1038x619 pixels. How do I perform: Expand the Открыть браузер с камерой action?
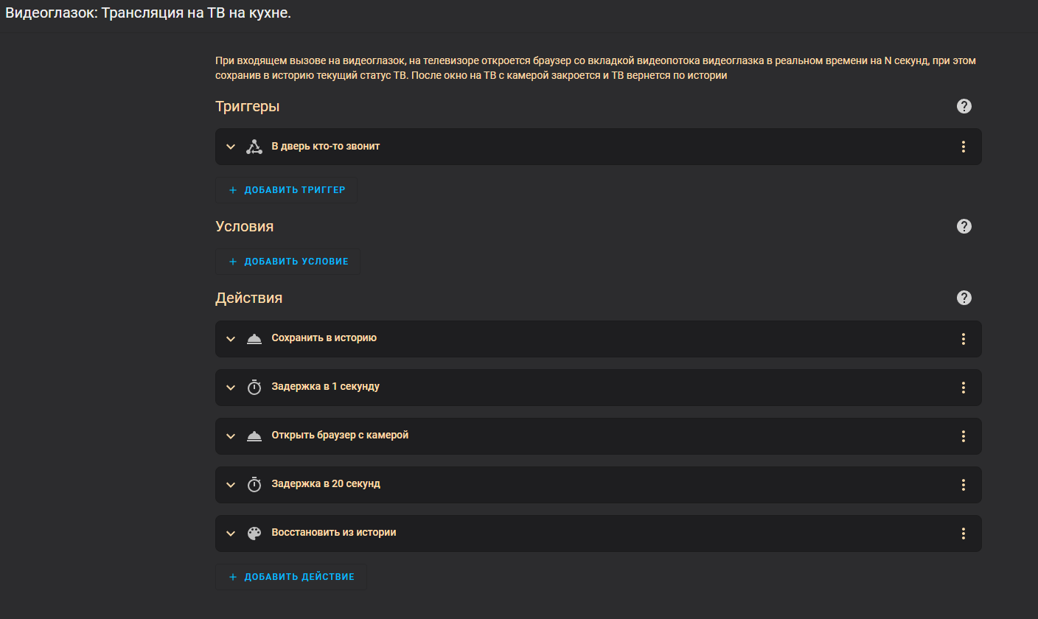pos(231,436)
